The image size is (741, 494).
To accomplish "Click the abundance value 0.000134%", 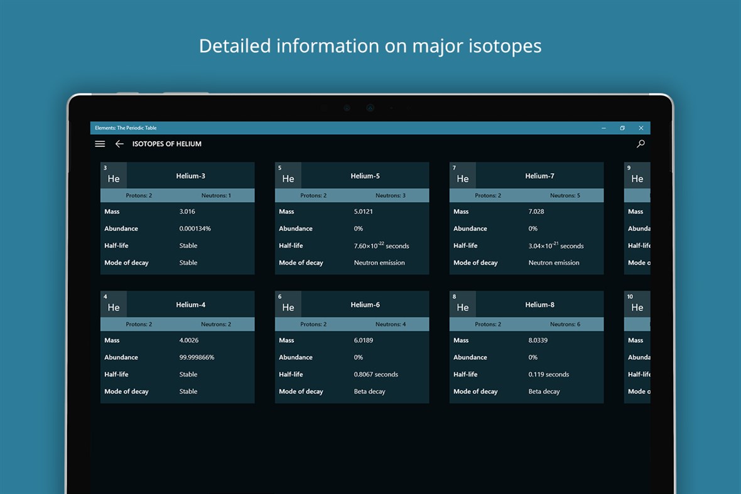I will pos(195,228).
